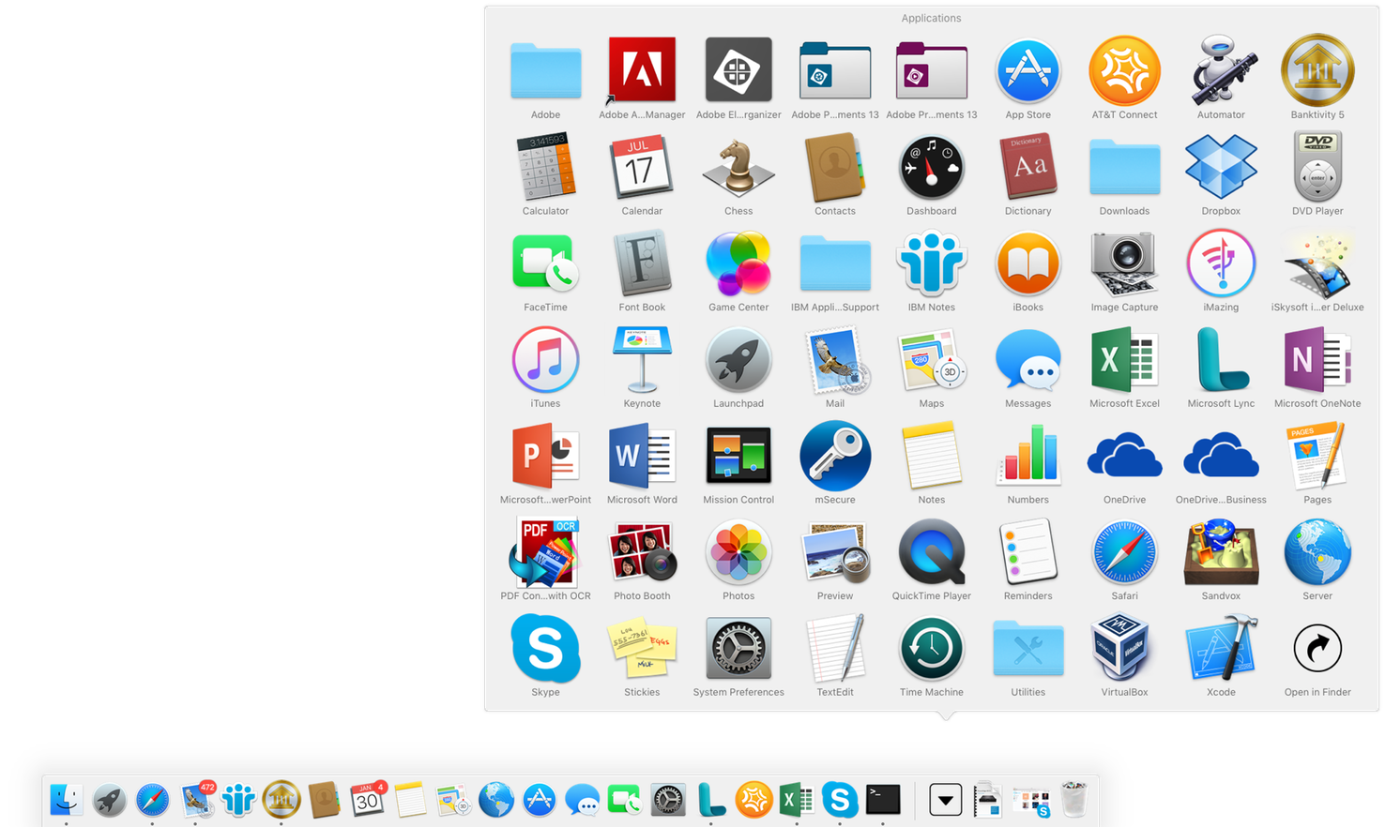Open Adobe Photoshop Elements 13 folder
1385x827 pixels.
(x=835, y=70)
